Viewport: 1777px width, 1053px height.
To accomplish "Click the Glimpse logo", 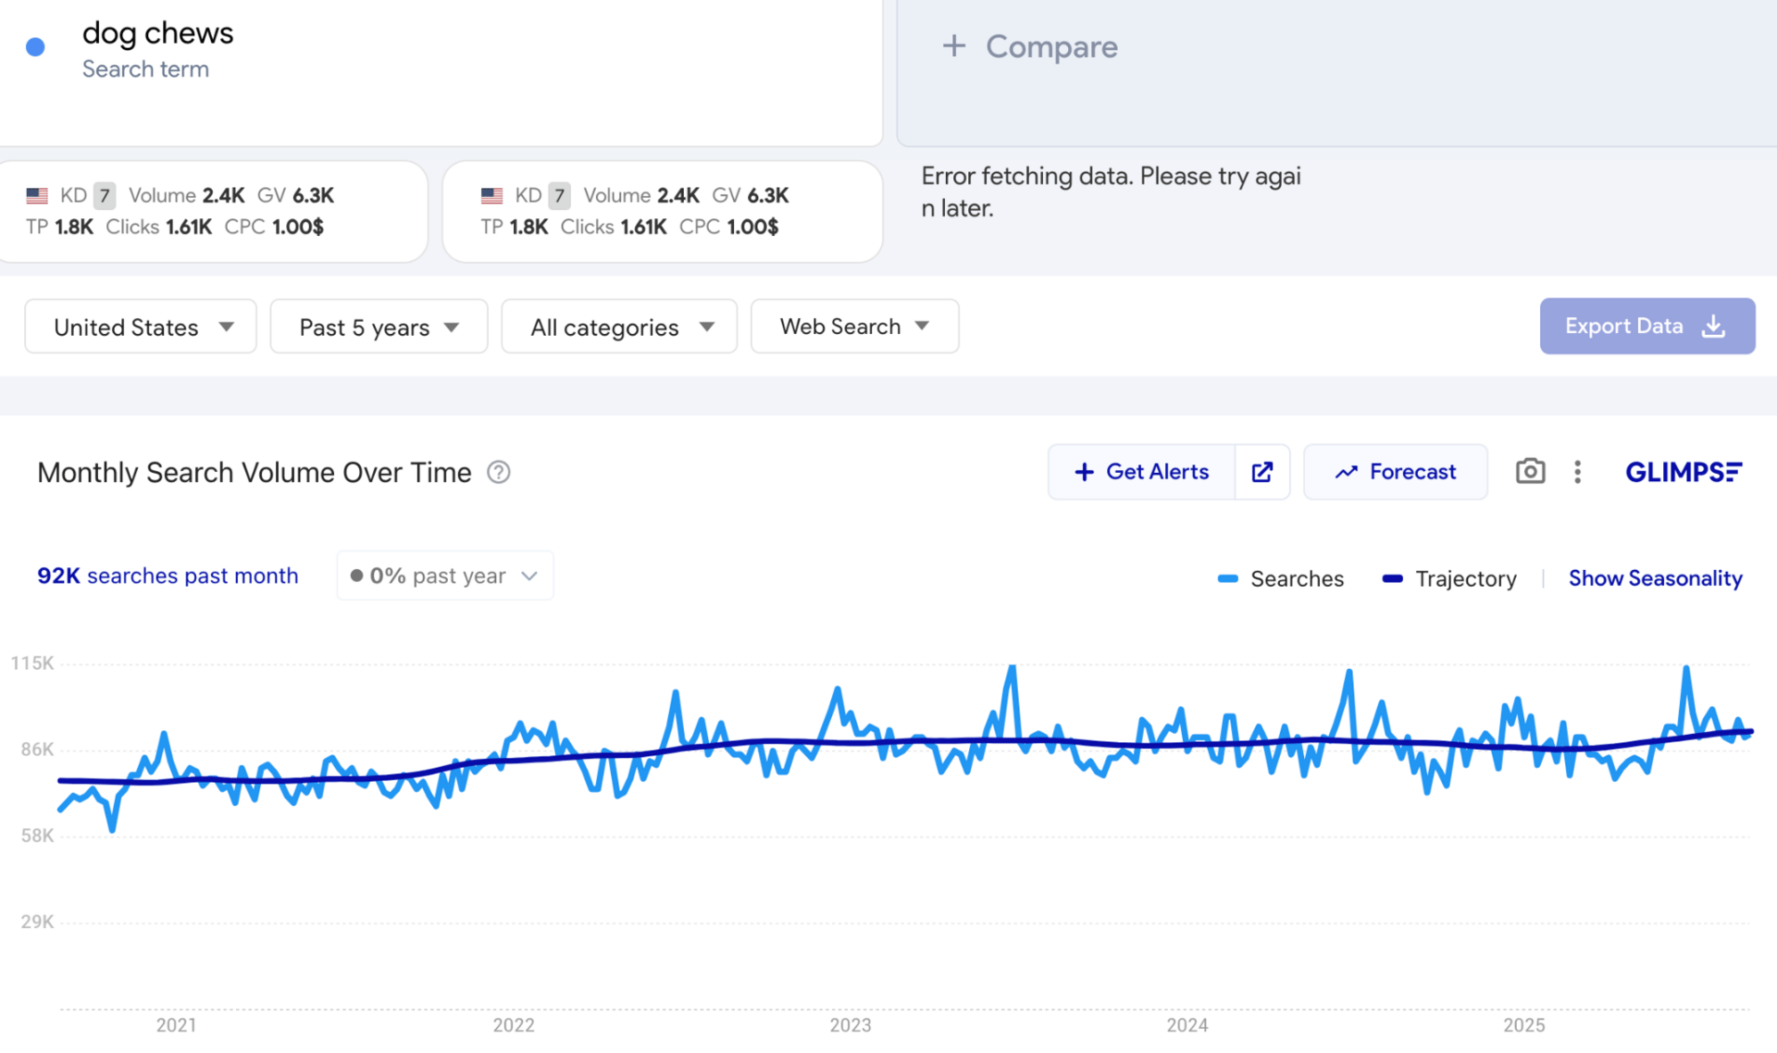I will [1683, 472].
